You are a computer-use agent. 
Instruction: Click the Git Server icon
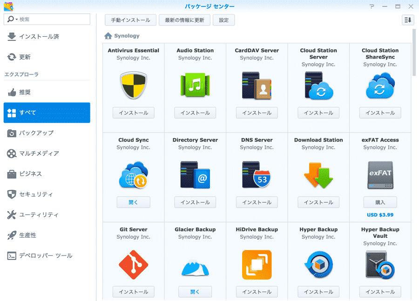pyautogui.click(x=133, y=265)
